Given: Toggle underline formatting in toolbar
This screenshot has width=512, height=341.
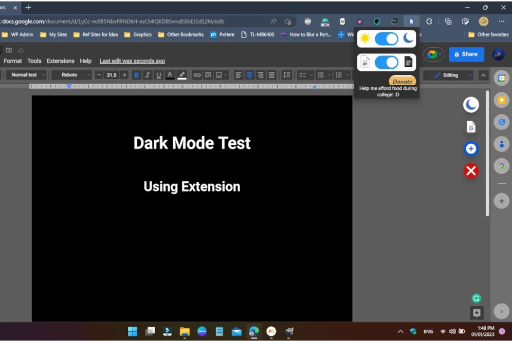Looking at the screenshot, I should (159, 75).
